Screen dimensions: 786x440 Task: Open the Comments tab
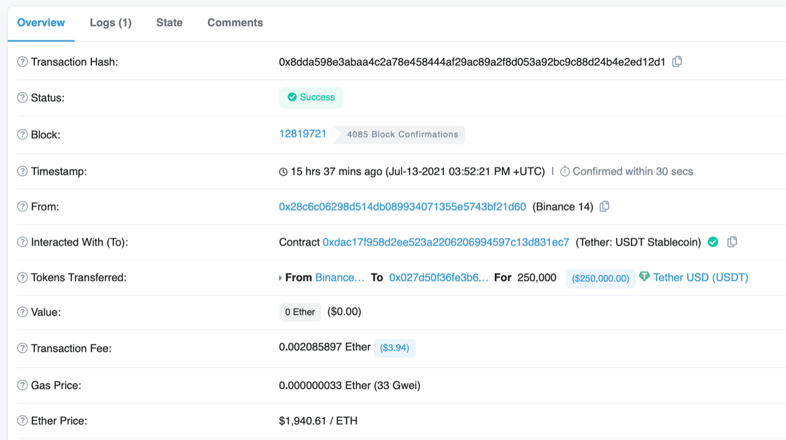[x=235, y=23]
